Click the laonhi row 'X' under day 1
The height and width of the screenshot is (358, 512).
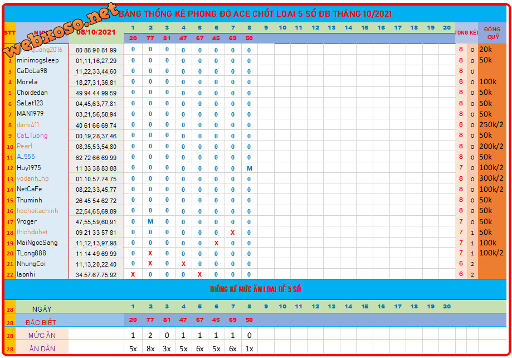[133, 274]
